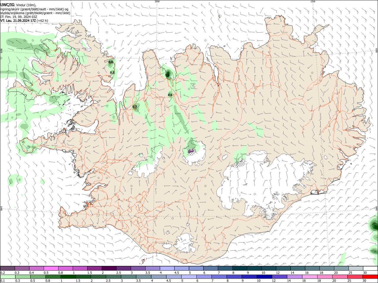
Task: Click the 1.3 precipitation value on the map
Action: 167,75
